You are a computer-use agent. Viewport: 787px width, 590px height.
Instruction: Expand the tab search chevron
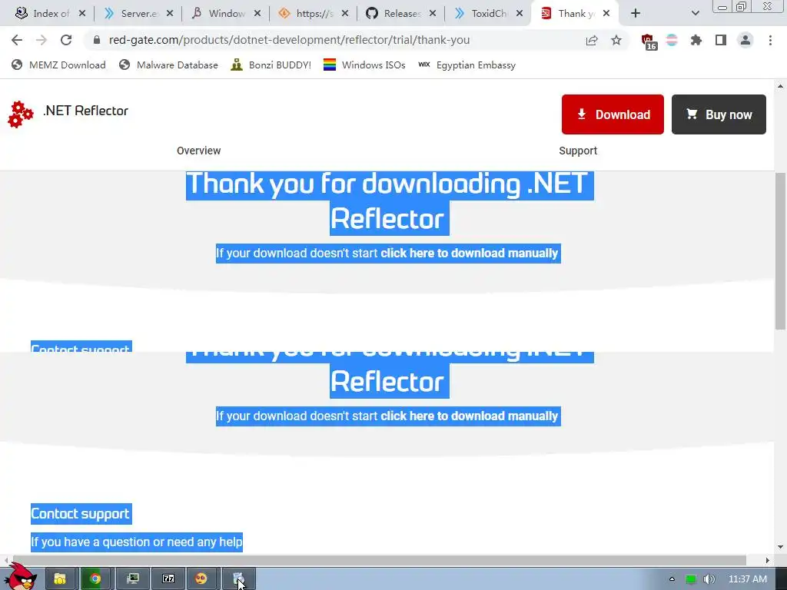point(695,14)
